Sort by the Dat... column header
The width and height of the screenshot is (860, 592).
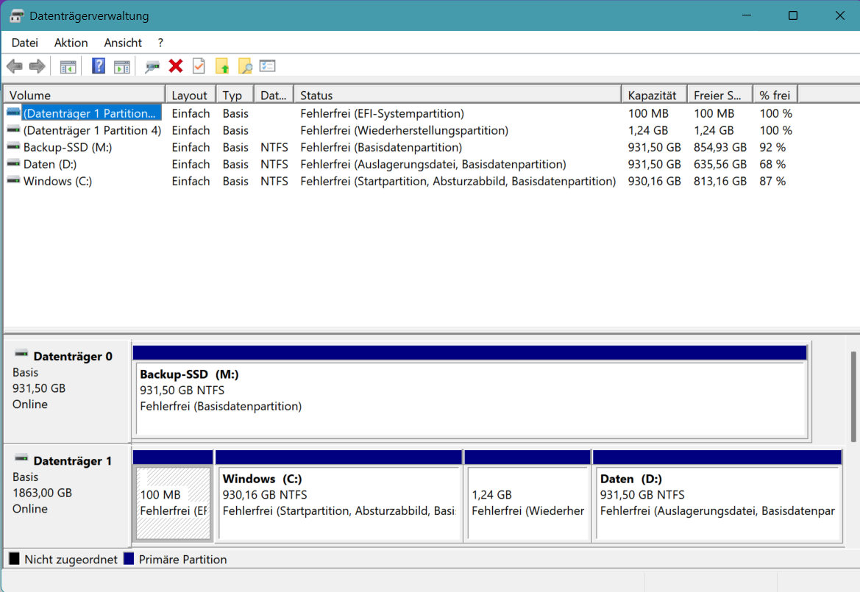[274, 95]
